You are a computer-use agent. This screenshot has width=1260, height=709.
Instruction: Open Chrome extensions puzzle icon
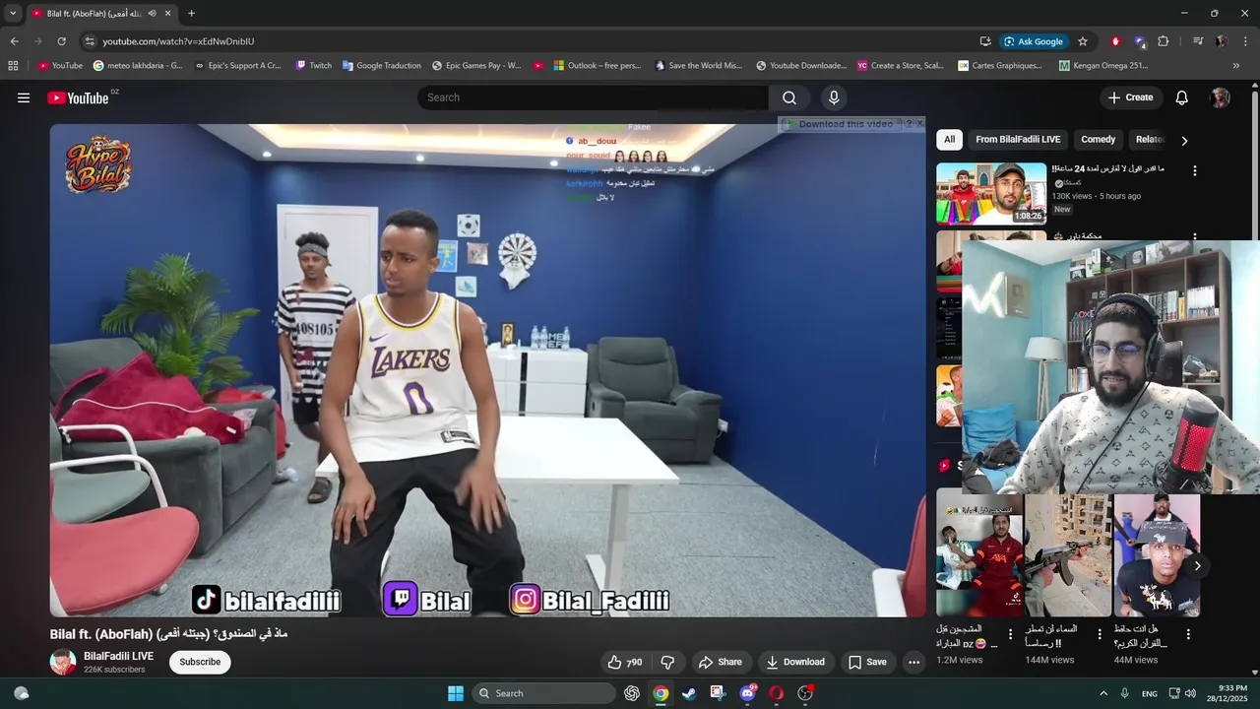click(x=1163, y=41)
